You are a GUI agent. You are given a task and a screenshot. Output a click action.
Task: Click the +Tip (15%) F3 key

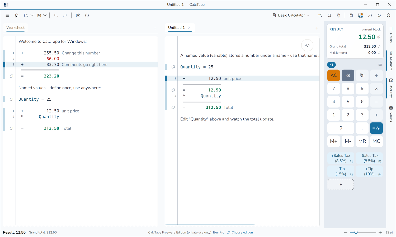tap(341, 171)
